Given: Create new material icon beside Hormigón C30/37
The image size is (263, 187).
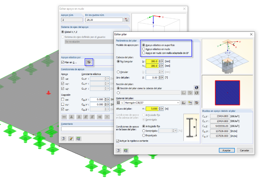Looking at the screenshot, I should (190, 103).
